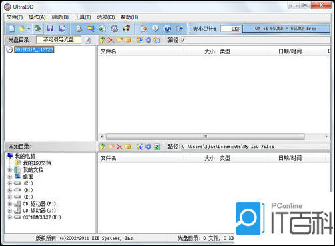The image size is (335, 246).
Task: Click the Mount to virtual drive icon
Action: tap(102, 29)
